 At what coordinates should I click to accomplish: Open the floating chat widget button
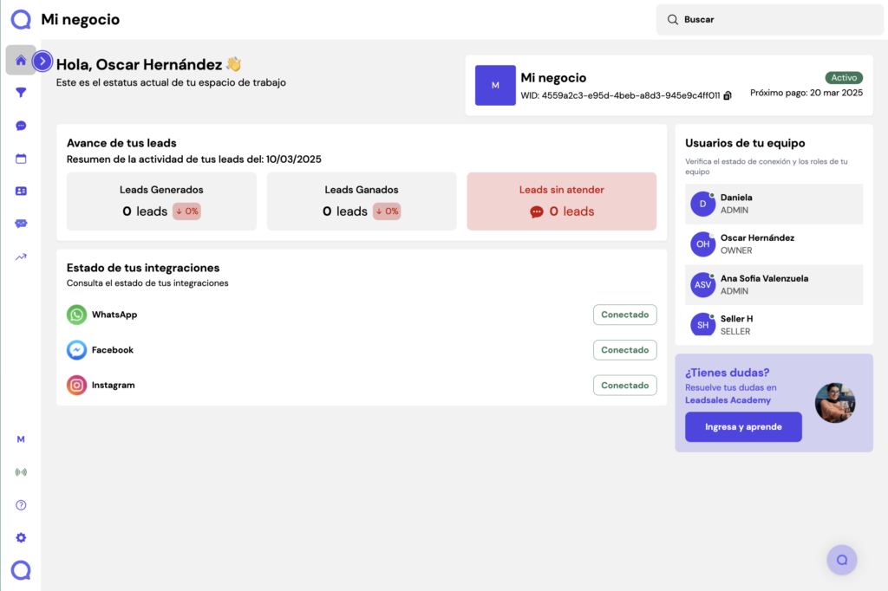(x=841, y=560)
